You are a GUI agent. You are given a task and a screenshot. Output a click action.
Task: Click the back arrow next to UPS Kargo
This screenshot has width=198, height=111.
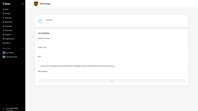click(x=30, y=4)
